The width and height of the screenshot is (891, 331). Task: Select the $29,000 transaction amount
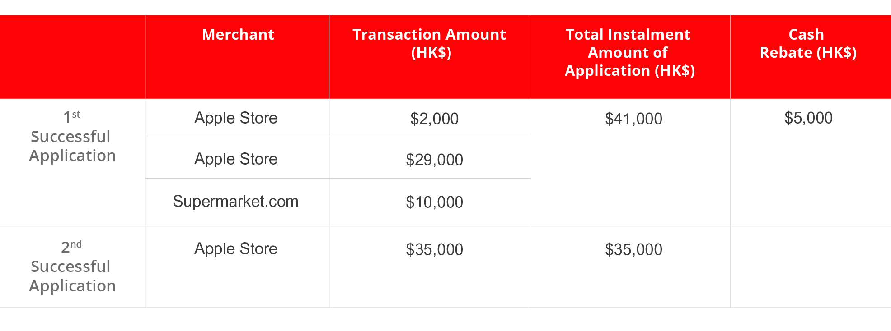434,160
